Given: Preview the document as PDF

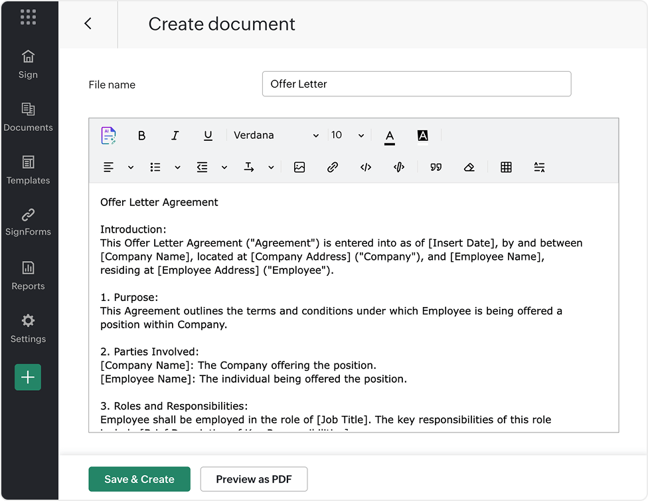Looking at the screenshot, I should (254, 479).
